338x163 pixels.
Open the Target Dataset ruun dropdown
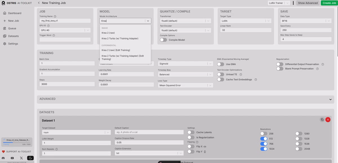click(x=76, y=132)
